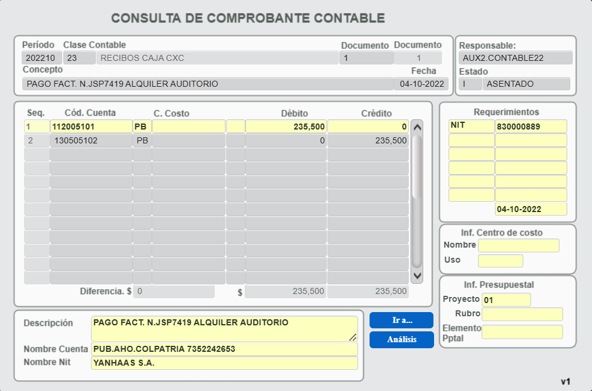This screenshot has width=592, height=391.
Task: Click the Nombre Nit field YANHAAS S.A.
Action: 224,363
